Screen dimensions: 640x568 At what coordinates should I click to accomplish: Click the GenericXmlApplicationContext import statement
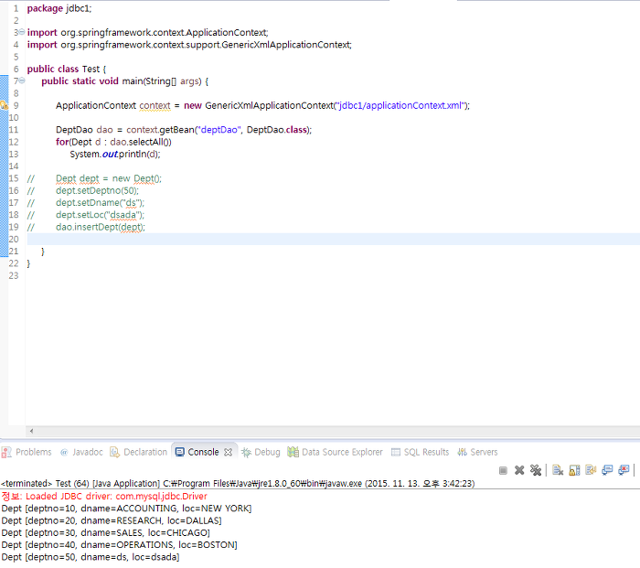click(189, 45)
